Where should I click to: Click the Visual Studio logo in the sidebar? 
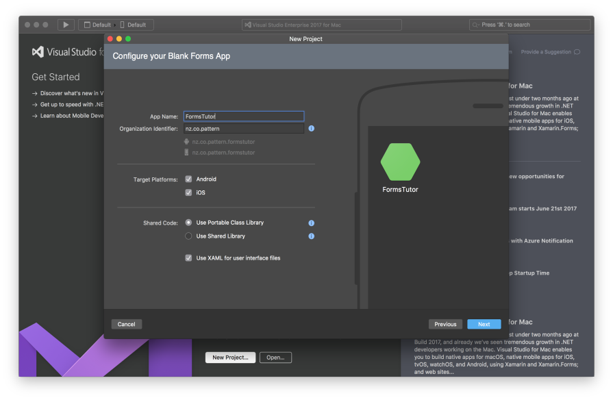point(36,51)
